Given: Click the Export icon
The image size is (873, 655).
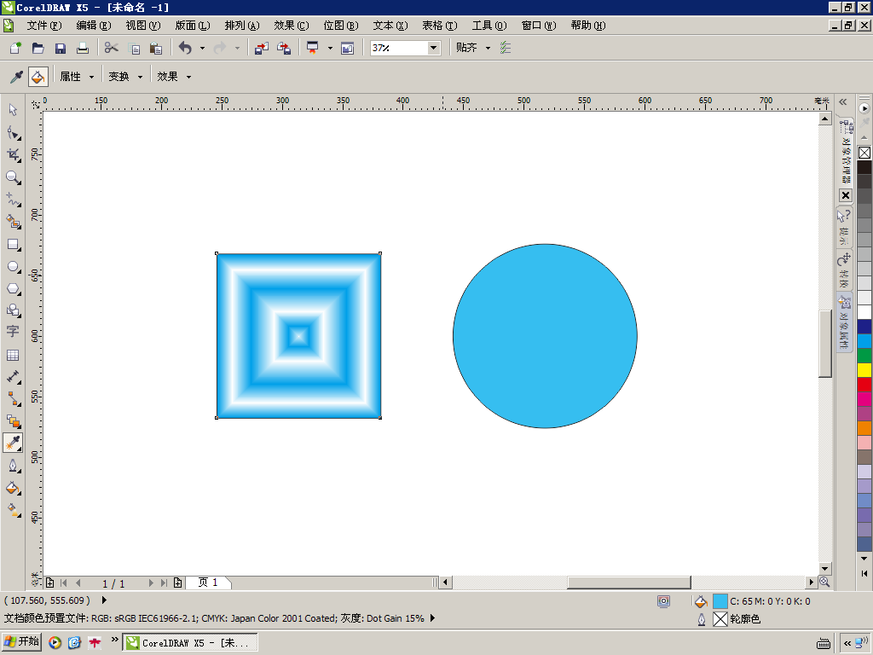Looking at the screenshot, I should tap(284, 48).
